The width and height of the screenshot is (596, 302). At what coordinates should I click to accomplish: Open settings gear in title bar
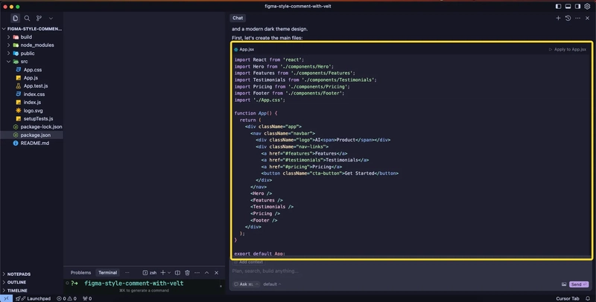click(x=588, y=7)
